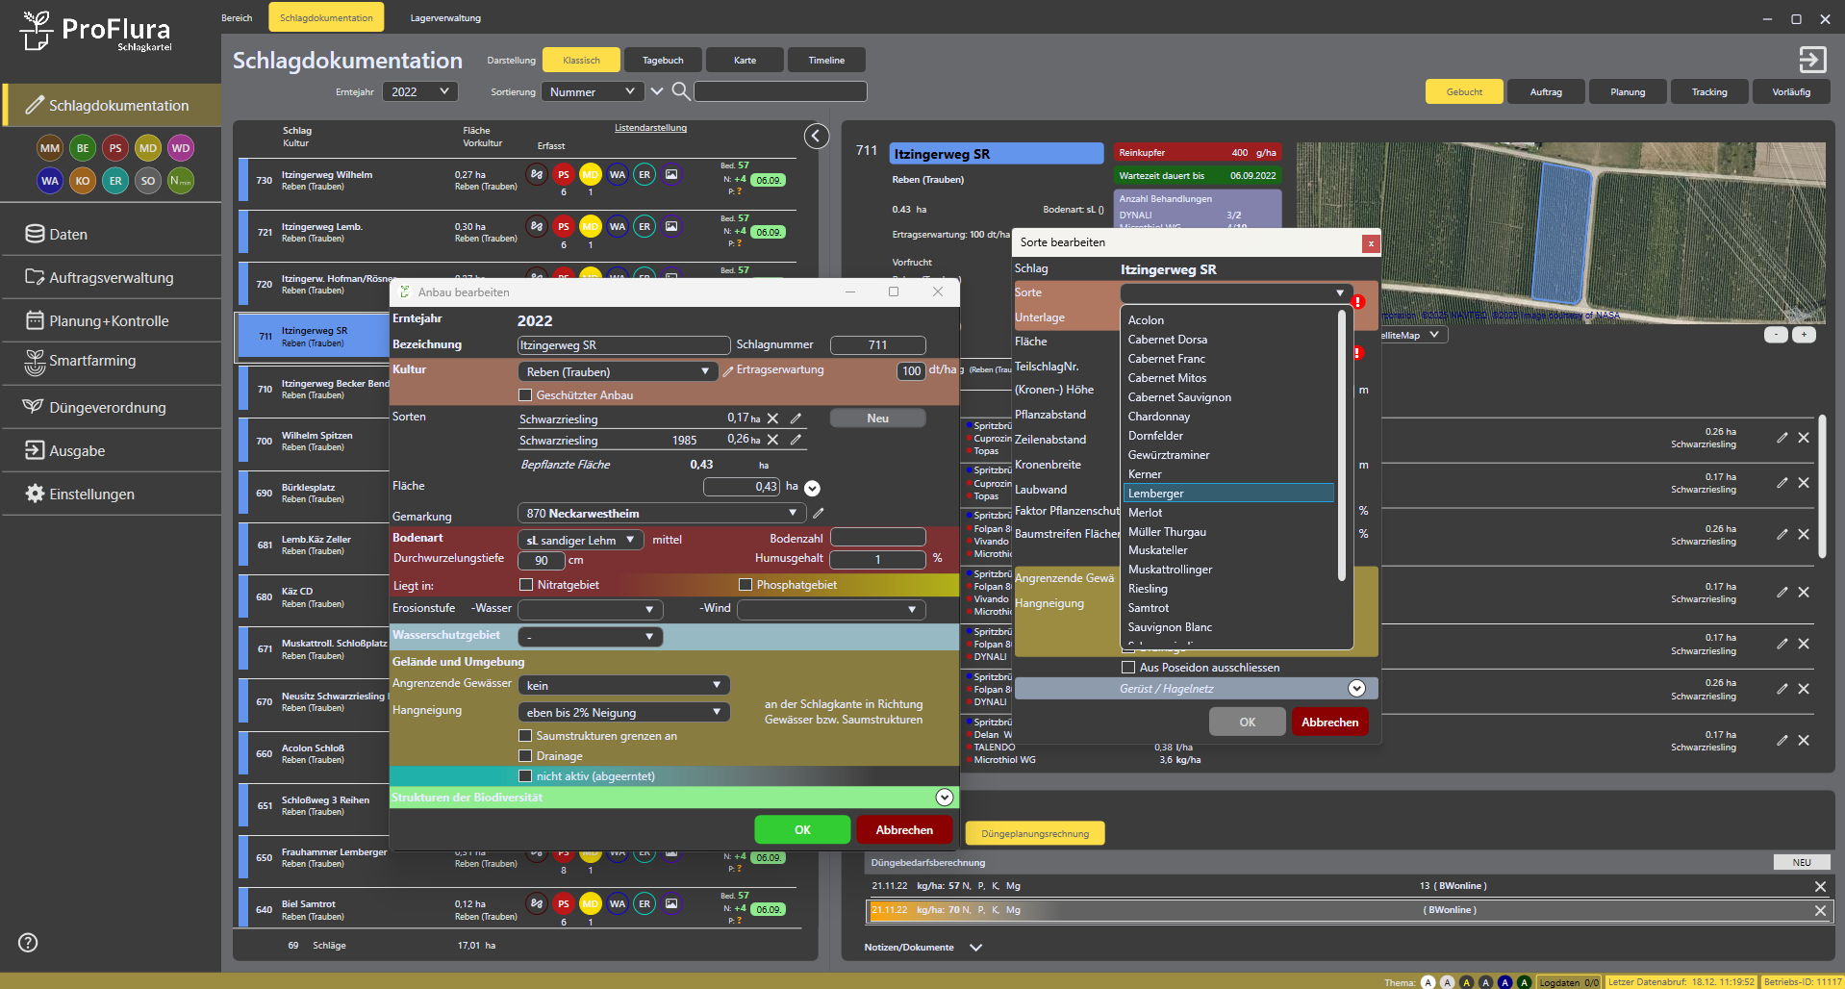Switch to the Tagebuch view tab
Viewport: 1845px width, 989px height.
[663, 61]
